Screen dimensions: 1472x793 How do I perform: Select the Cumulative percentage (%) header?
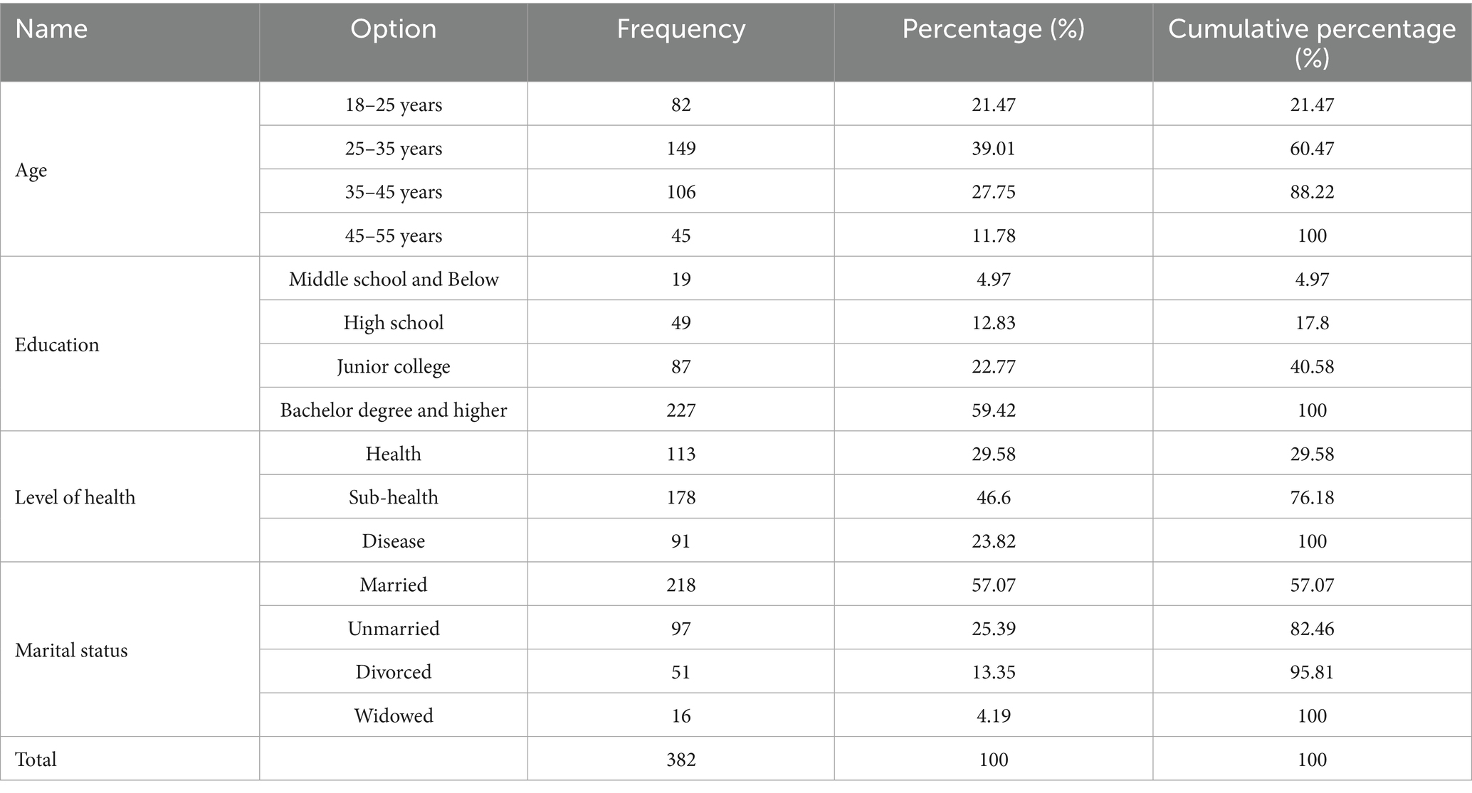pyautogui.click(x=1311, y=42)
